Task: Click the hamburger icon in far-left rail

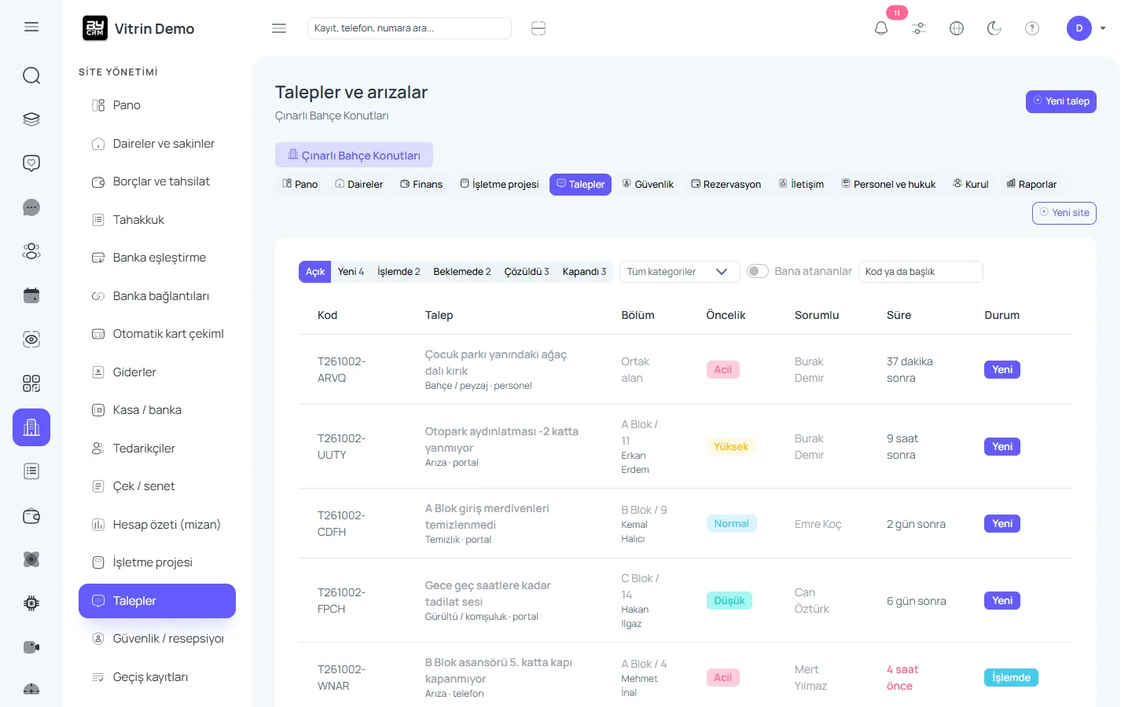Action: [x=31, y=27]
